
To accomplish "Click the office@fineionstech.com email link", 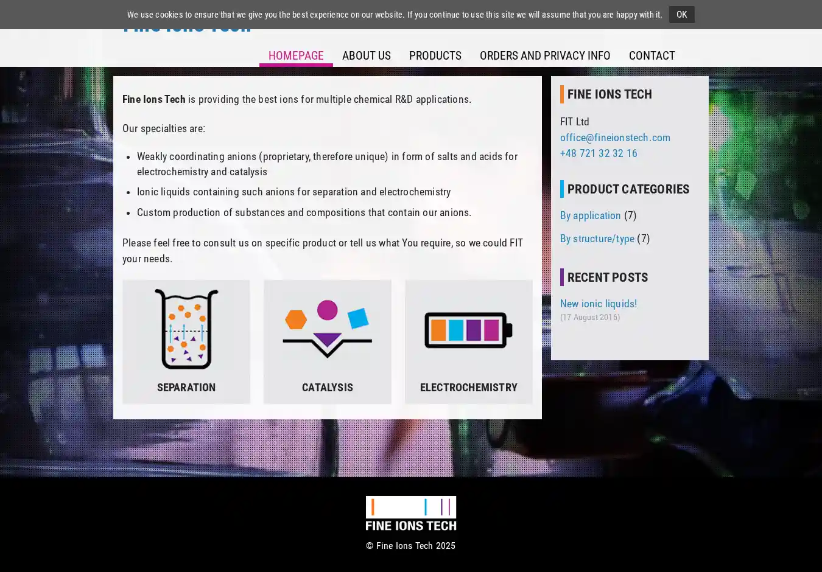I will [615, 138].
